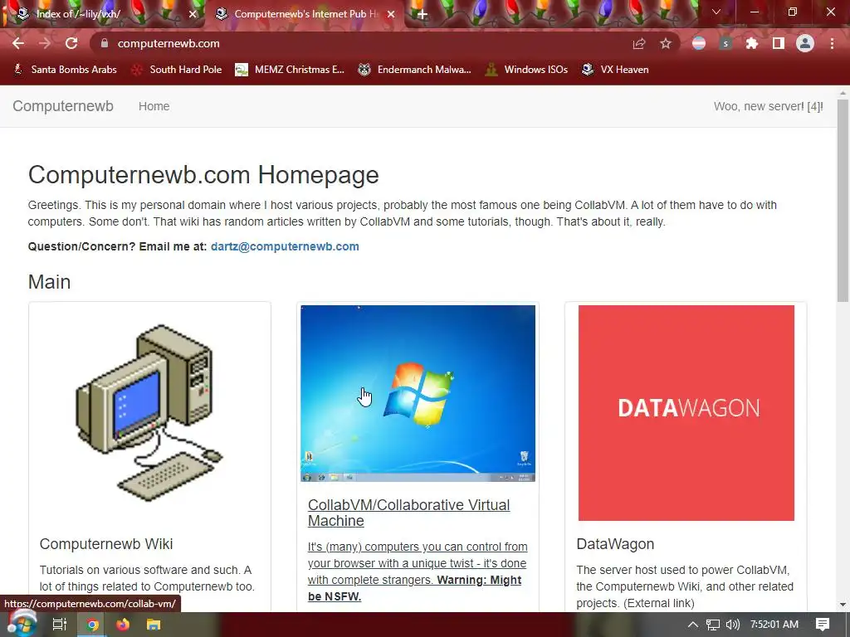The image size is (850, 637).
Task: Show hidden system tray icons chevron
Action: click(x=693, y=625)
